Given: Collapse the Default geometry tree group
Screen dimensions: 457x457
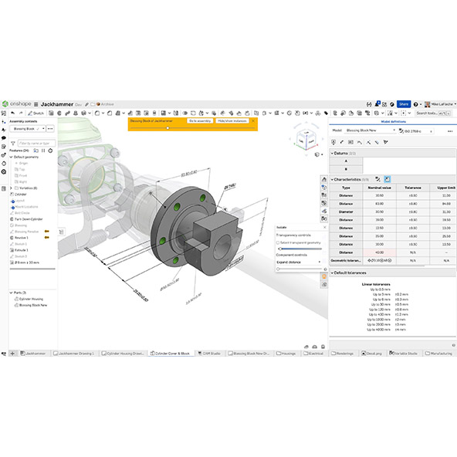Looking at the screenshot, I should click(x=11, y=157).
